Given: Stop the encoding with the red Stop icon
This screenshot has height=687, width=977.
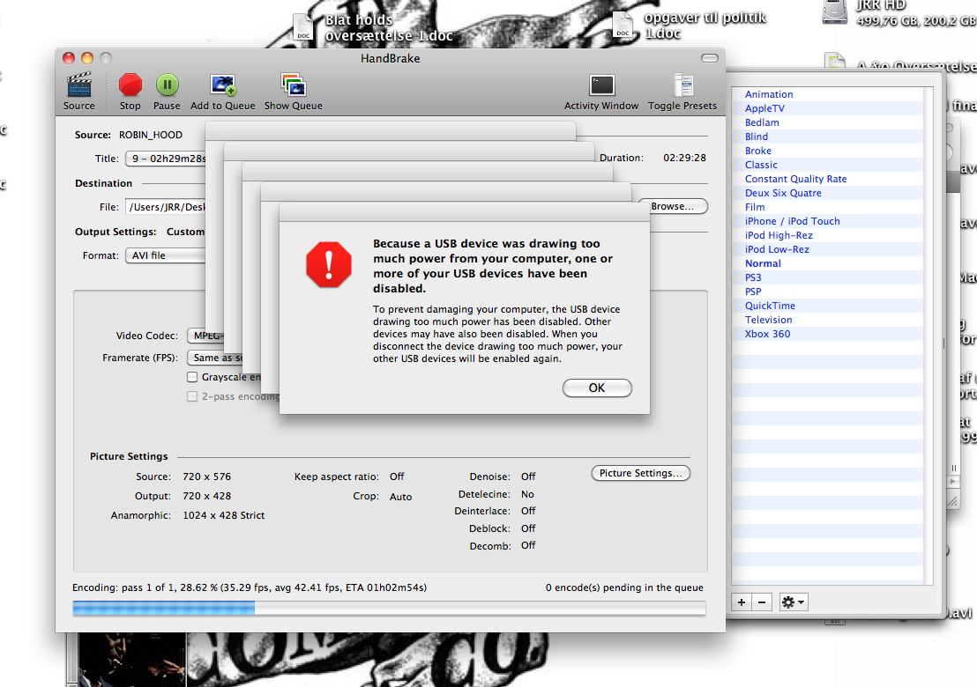Looking at the screenshot, I should pyautogui.click(x=131, y=85).
